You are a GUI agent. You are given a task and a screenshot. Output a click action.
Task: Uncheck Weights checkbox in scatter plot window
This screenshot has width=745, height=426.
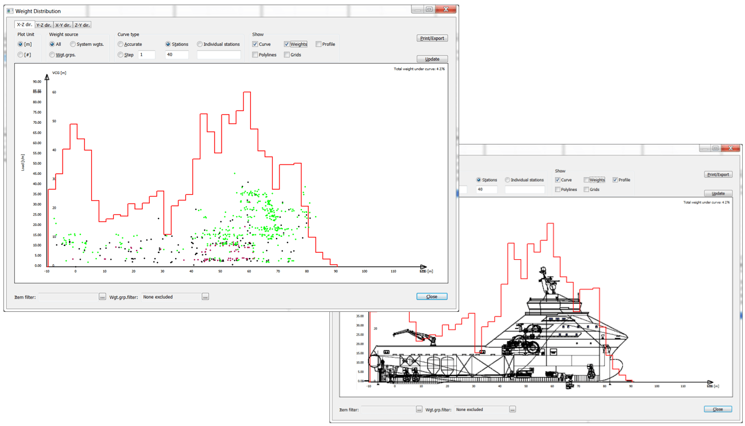pos(287,44)
